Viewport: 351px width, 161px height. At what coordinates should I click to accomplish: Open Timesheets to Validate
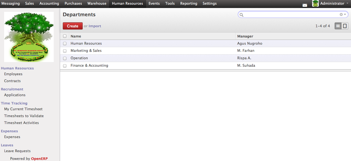pyautogui.click(x=24, y=116)
